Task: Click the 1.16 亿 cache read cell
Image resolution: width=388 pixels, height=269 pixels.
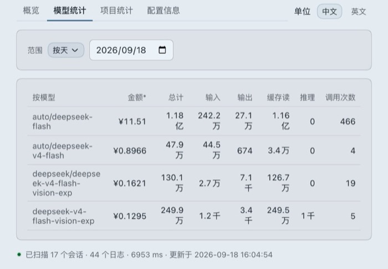Action: click(281, 121)
